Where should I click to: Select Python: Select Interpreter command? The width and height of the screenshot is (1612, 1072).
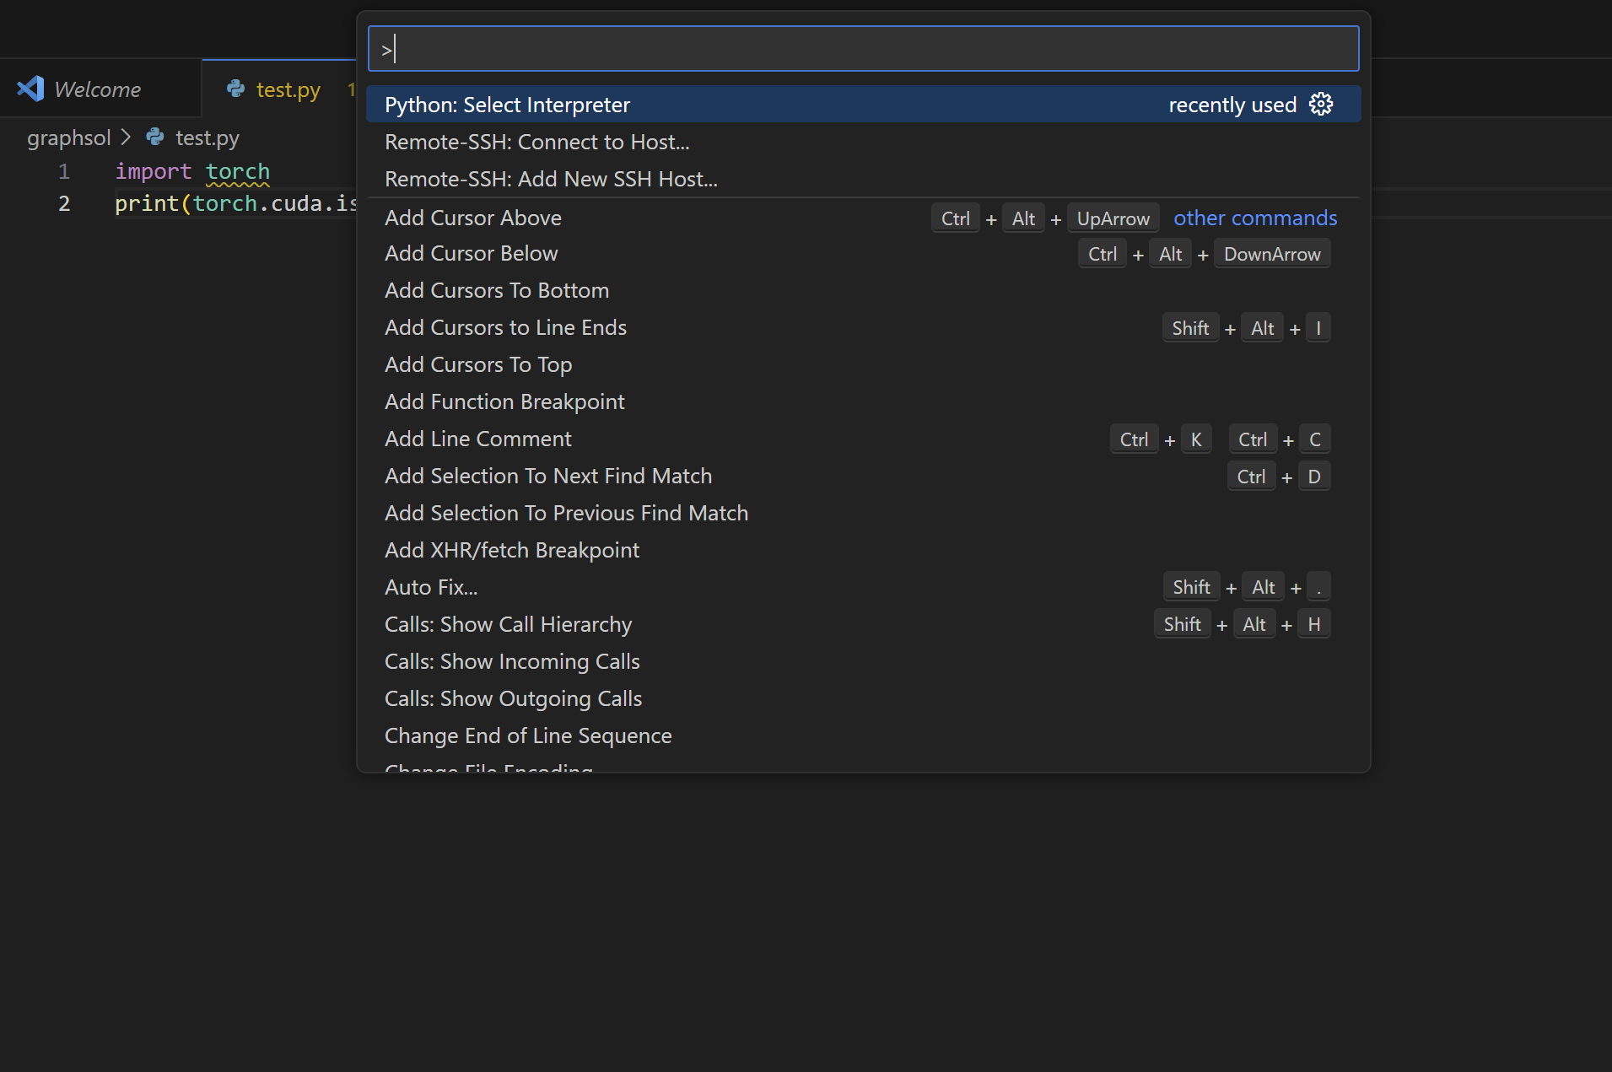[507, 105]
